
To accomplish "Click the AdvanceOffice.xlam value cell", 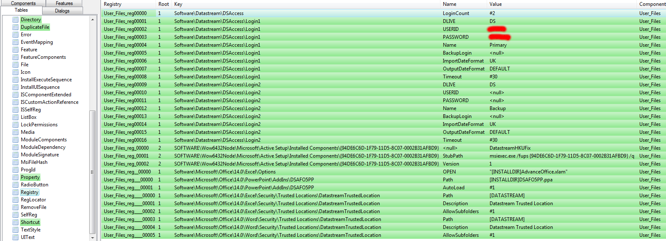I will coord(528,172).
